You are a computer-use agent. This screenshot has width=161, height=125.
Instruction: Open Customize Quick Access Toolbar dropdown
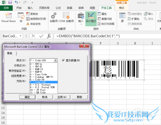click(32, 2)
